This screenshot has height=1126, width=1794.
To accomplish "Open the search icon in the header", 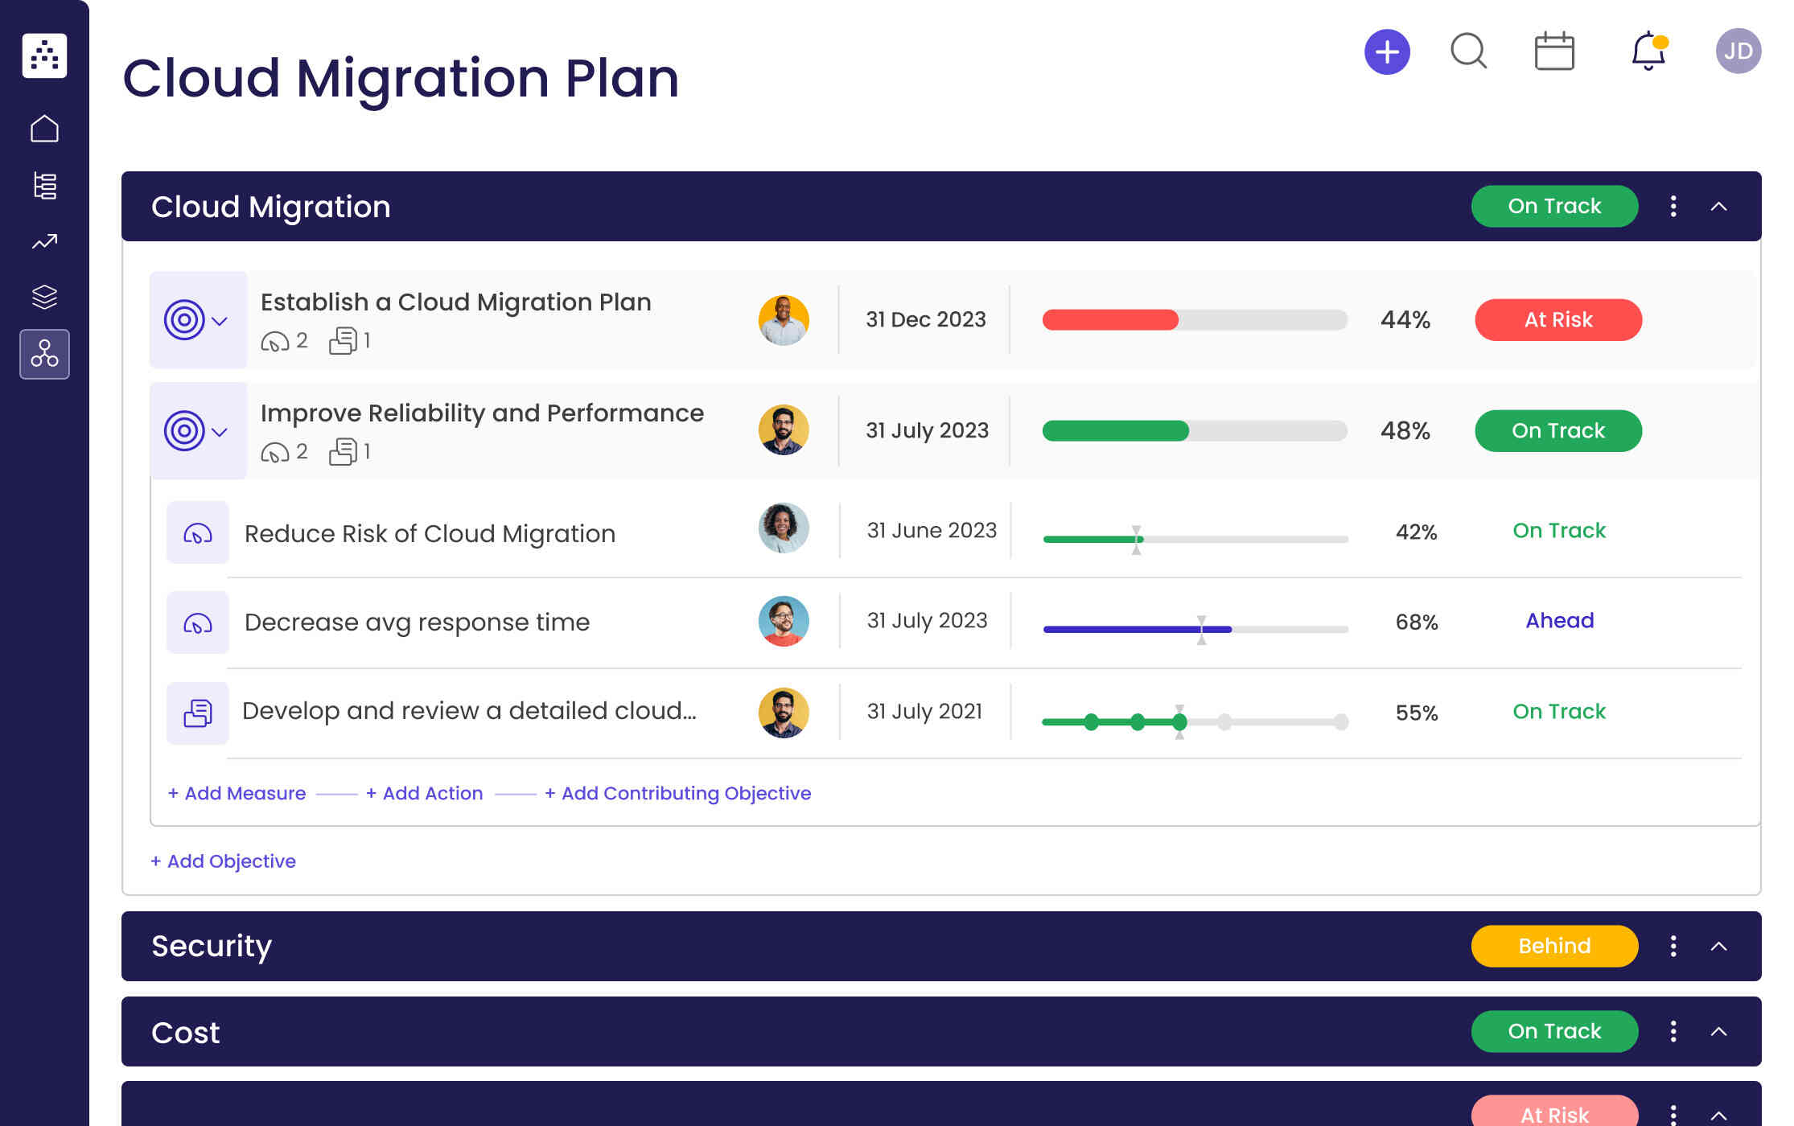I will (x=1467, y=51).
